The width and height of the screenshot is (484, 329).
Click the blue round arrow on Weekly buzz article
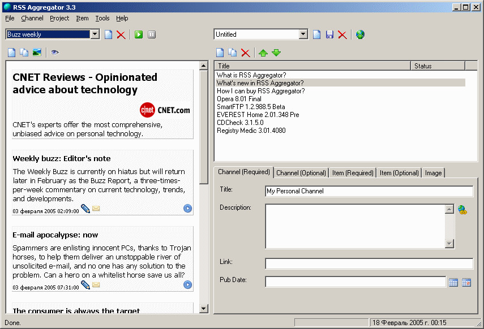[188, 209]
